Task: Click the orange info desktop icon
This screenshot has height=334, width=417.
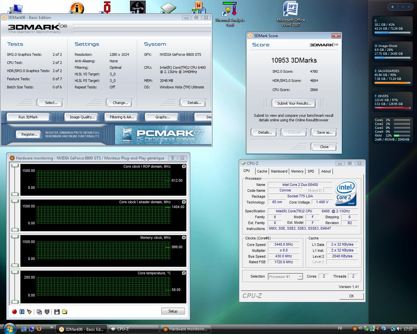Action: (77, 8)
